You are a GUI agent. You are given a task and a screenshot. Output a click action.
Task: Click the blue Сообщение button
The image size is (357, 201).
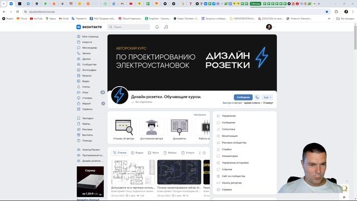(243, 97)
